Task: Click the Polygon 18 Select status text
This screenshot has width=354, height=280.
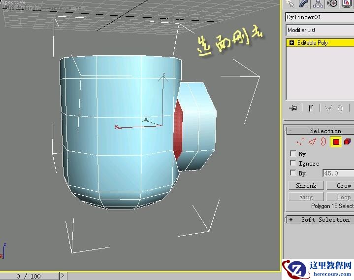Action: coord(332,206)
